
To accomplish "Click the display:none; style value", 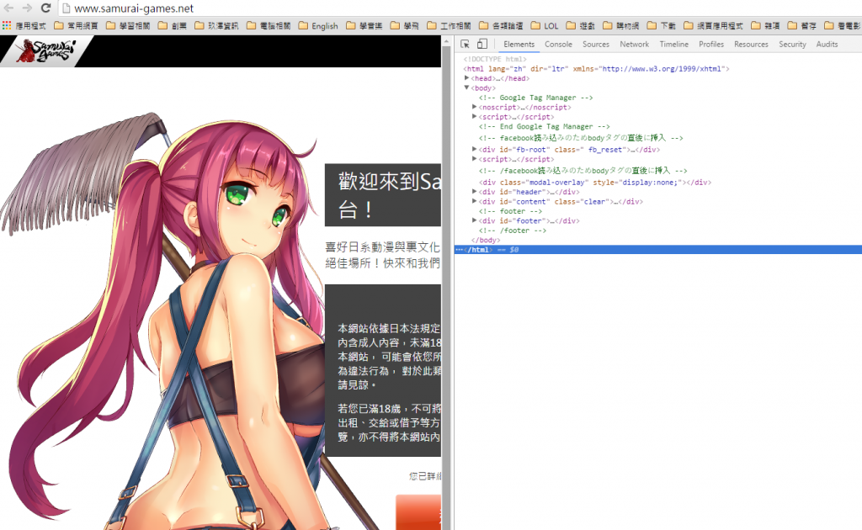I will click(651, 183).
